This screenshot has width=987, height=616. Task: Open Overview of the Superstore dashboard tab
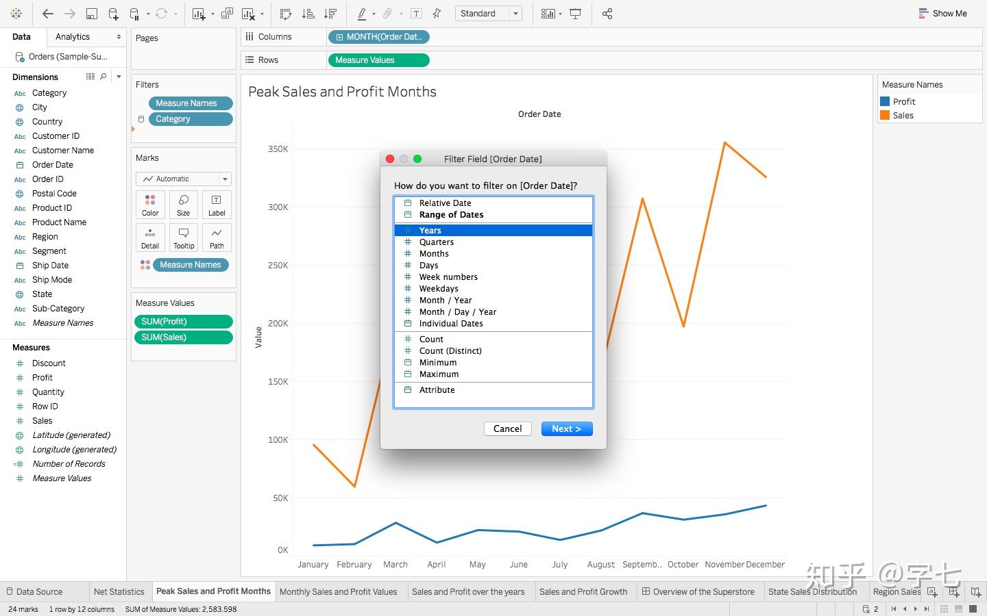pyautogui.click(x=698, y=591)
